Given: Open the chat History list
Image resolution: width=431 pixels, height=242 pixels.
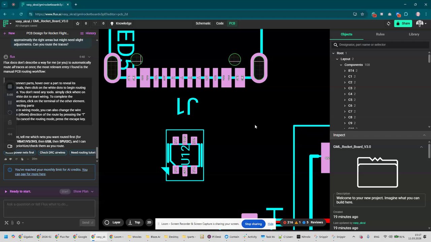Looking at the screenshot, I should pos(88,33).
